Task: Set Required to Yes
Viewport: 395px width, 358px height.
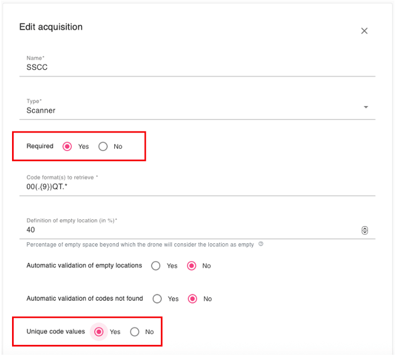Action: (67, 146)
